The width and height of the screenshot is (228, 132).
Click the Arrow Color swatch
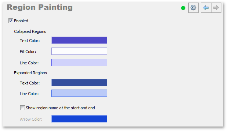tap(79, 119)
